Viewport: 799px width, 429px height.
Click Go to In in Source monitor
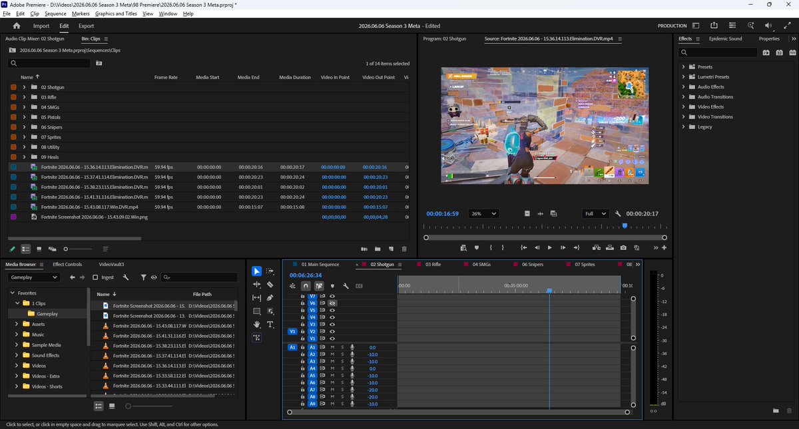point(523,247)
